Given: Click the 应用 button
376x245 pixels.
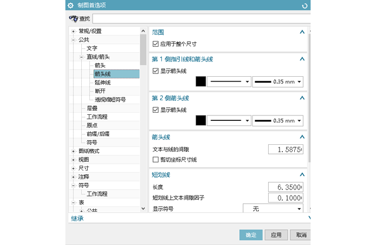Looking at the screenshot, I should tap(276, 235).
